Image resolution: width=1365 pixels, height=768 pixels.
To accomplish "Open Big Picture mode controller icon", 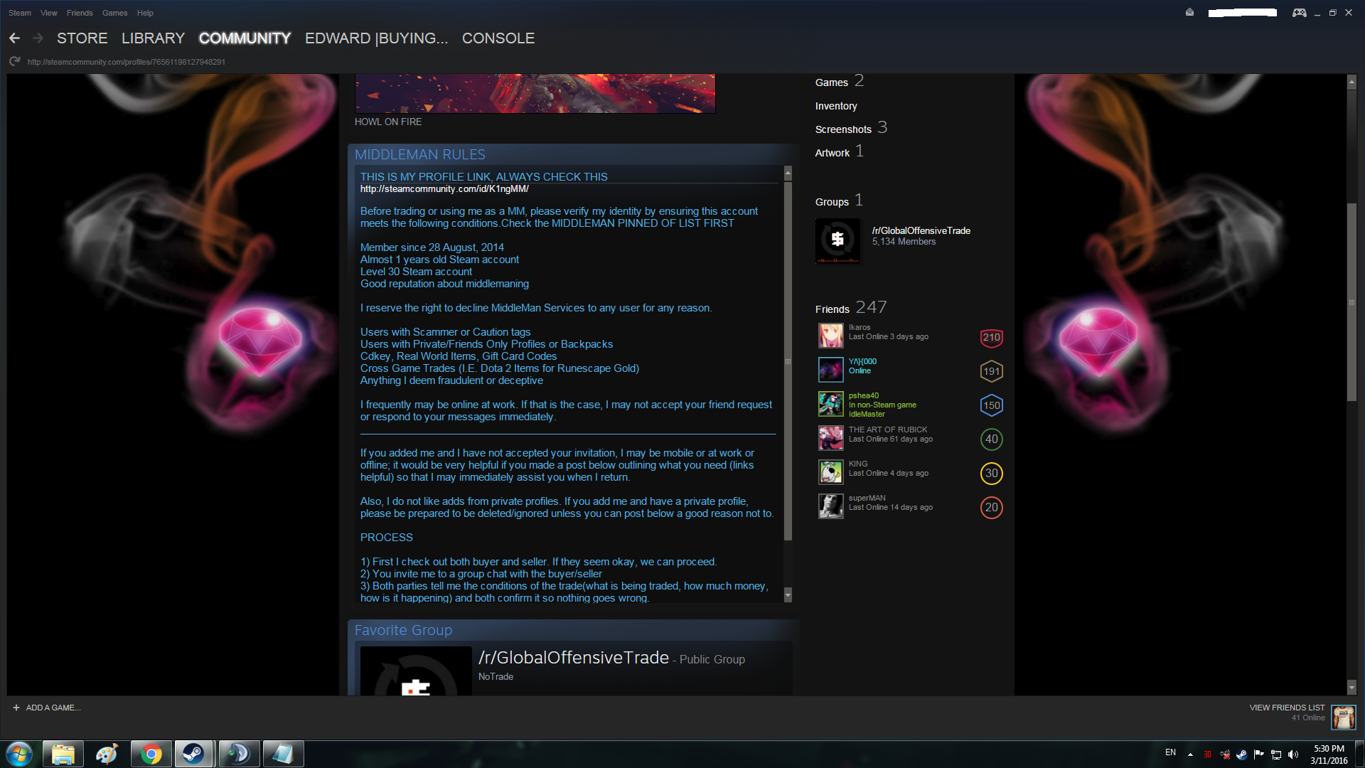I will (1299, 13).
